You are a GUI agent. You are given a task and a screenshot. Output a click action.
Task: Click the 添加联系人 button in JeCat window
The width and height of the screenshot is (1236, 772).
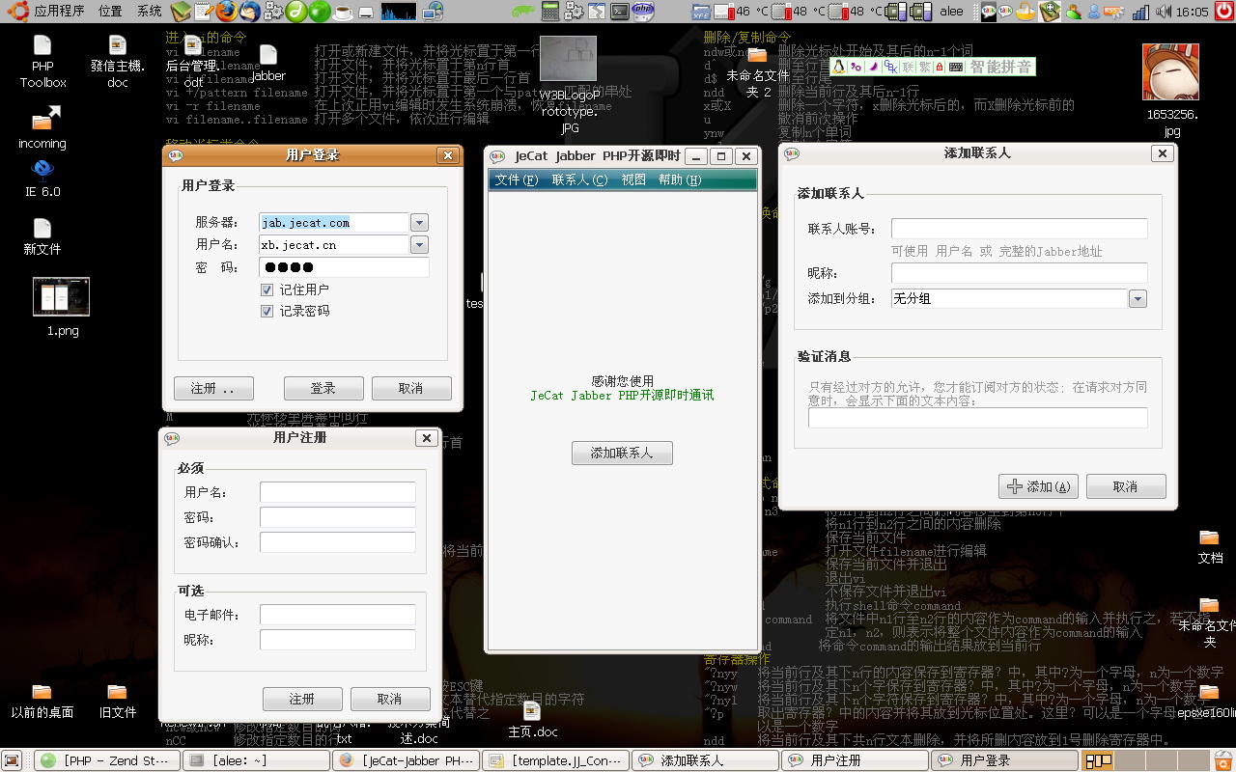[622, 453]
